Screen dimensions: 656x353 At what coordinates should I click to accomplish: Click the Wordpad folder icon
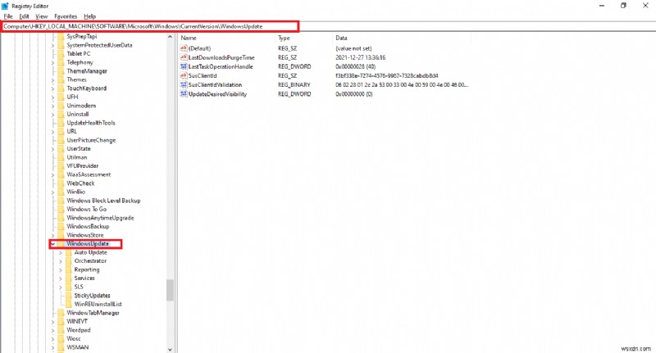click(61, 330)
